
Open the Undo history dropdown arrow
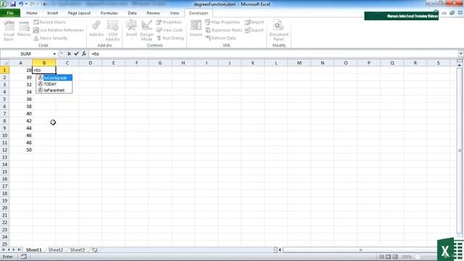[26, 4]
